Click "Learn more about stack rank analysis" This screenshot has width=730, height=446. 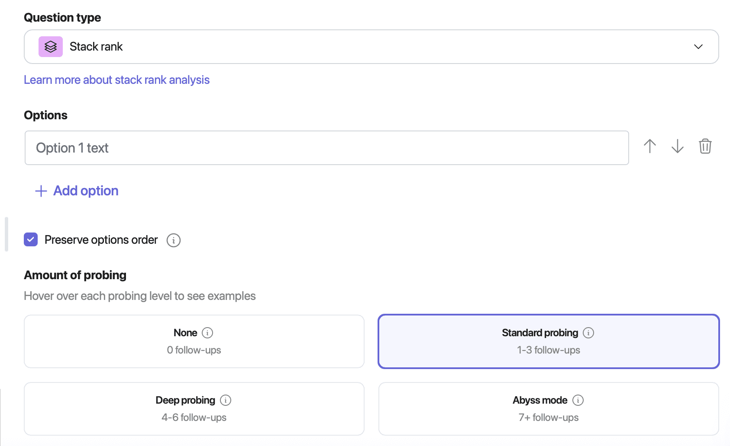point(116,80)
